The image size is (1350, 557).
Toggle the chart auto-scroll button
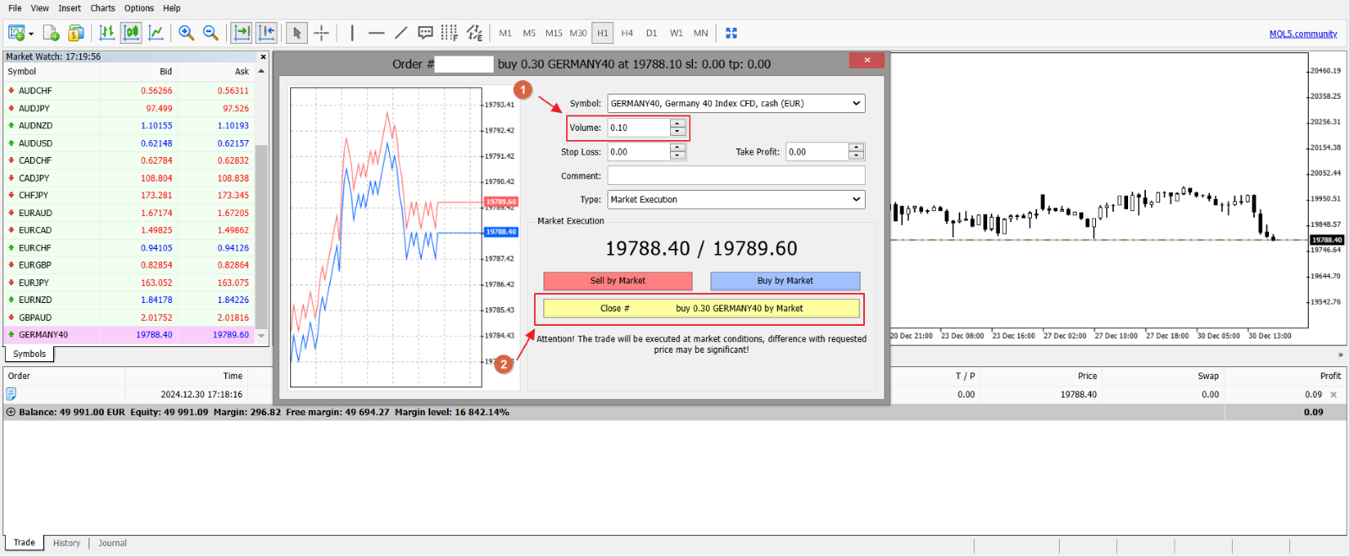(x=242, y=33)
